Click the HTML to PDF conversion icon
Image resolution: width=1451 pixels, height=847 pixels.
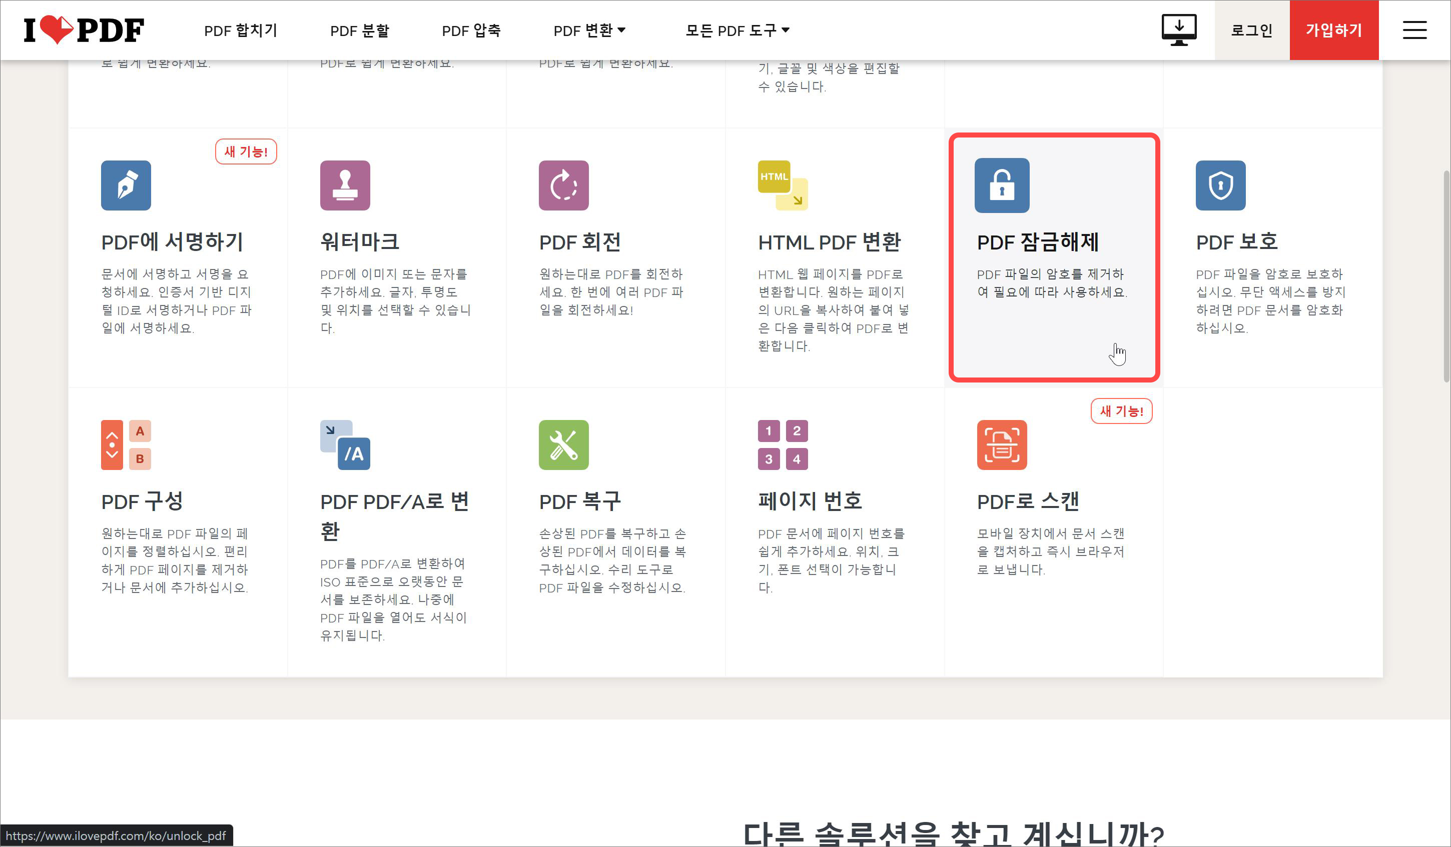point(783,185)
